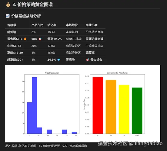Click the 转化率 column header
This screenshot has width=167, height=151.
pos(52,25)
